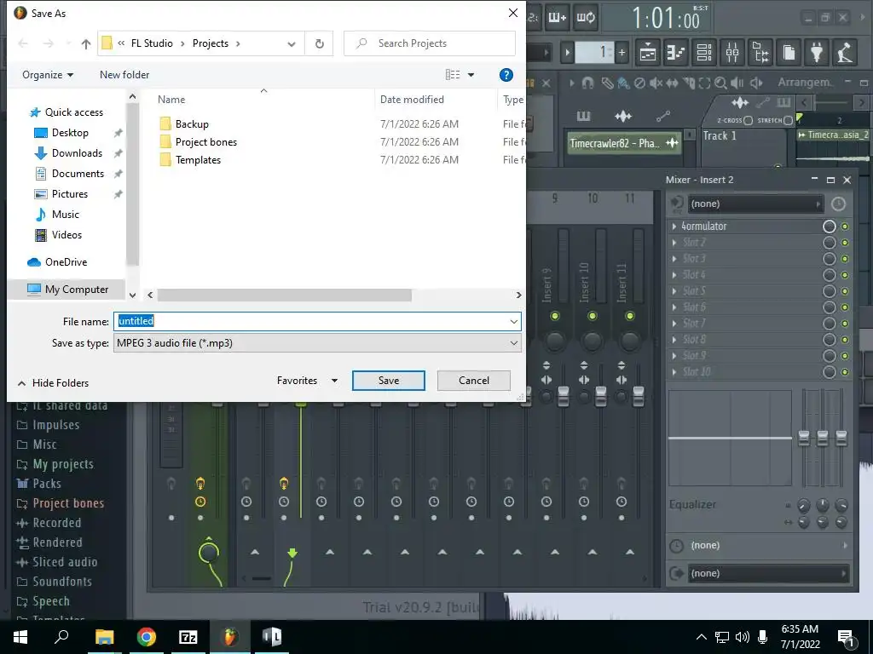Go up one folder level

86,43
